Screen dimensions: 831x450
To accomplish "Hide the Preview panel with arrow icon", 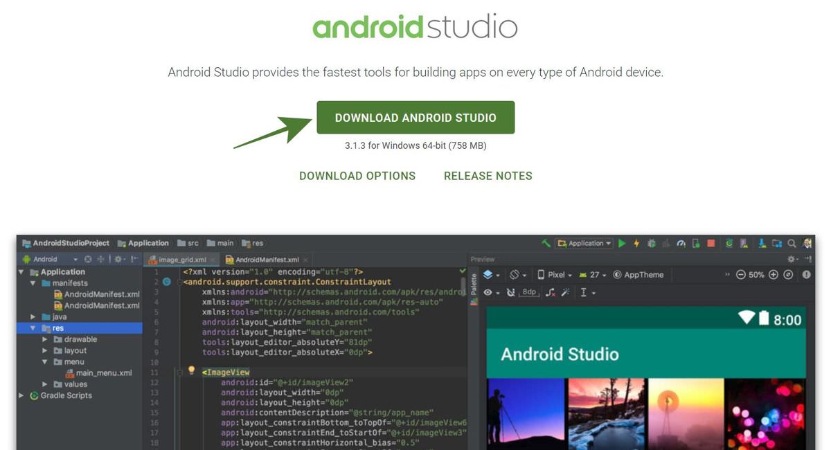I will pyautogui.click(x=807, y=259).
